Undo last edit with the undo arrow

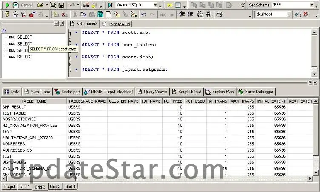click(x=144, y=14)
